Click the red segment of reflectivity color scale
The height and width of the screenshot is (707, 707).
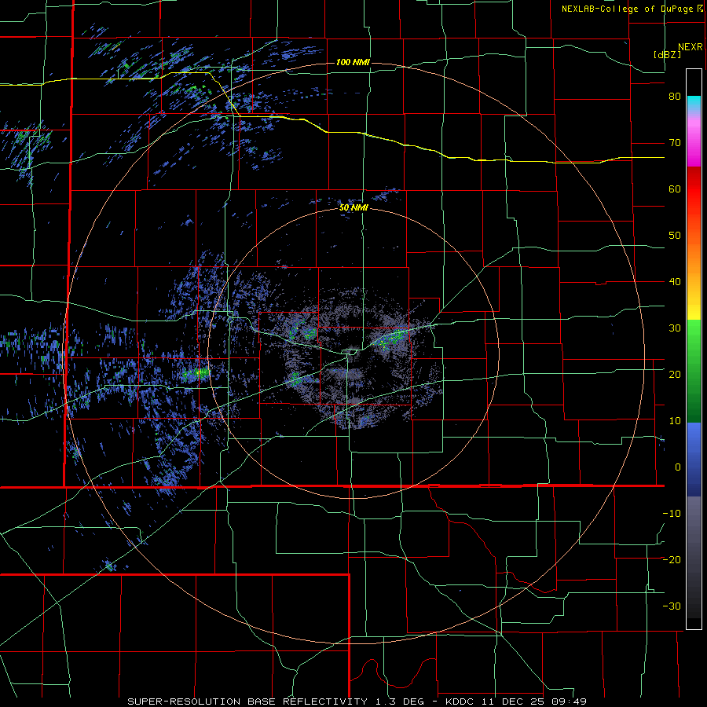[x=694, y=189]
